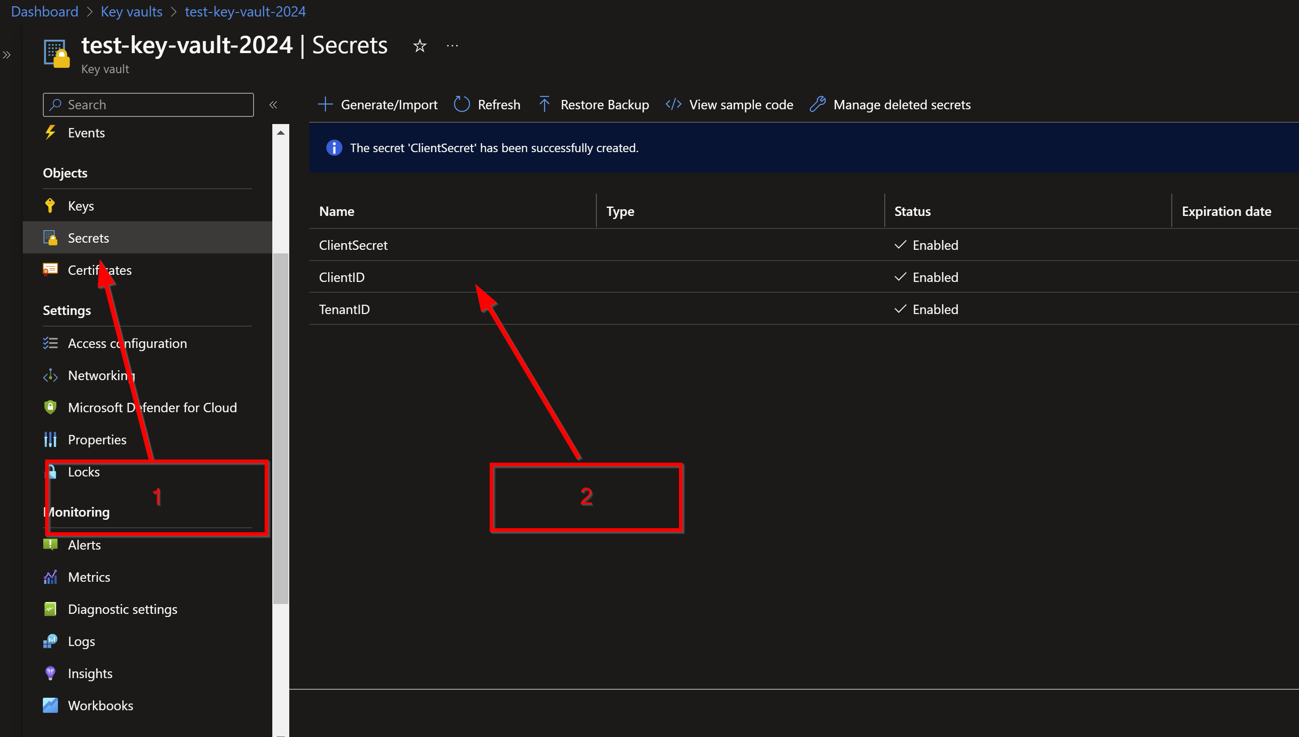Click Enabled status in ClientSecret row
Screen dimensions: 1299x737
(x=926, y=245)
